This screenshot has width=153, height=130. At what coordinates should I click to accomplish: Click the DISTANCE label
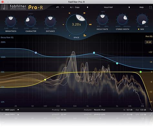(50, 31)
